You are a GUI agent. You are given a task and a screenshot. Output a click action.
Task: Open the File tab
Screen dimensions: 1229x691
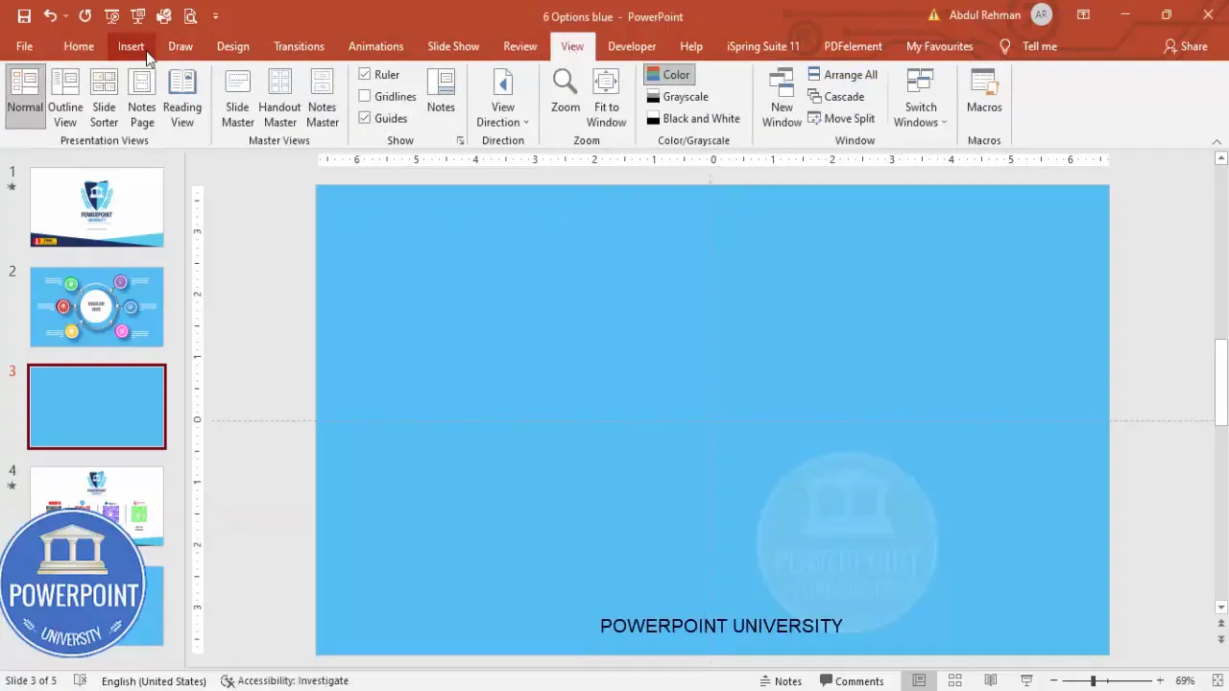(x=24, y=46)
